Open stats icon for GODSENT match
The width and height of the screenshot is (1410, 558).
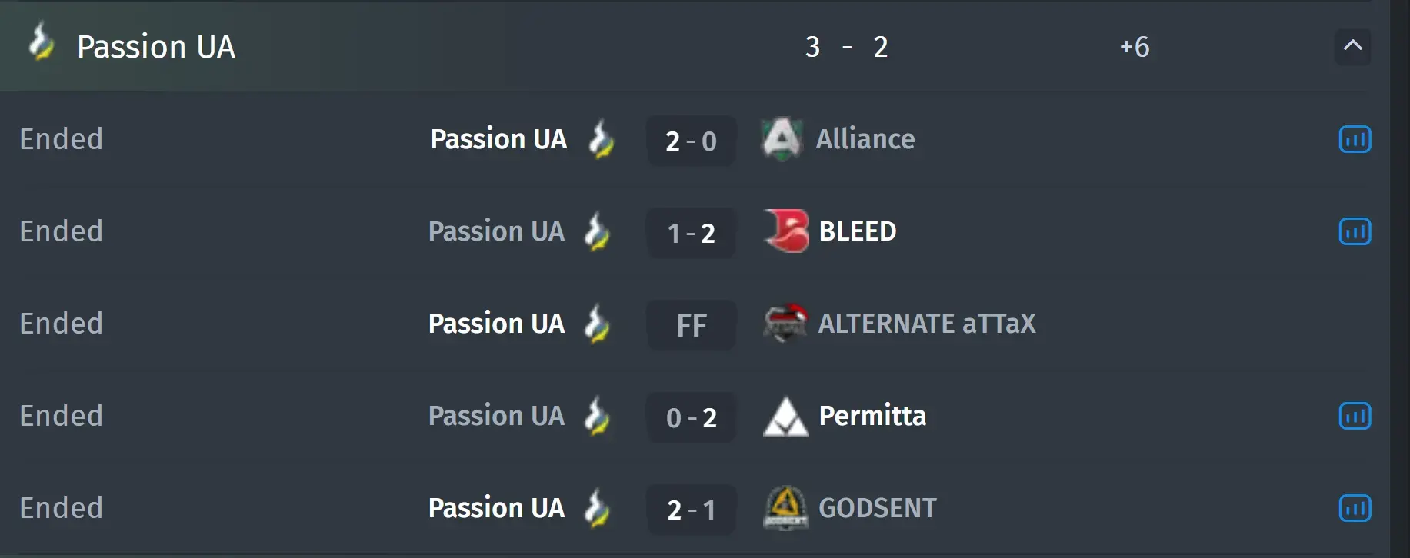[1355, 508]
